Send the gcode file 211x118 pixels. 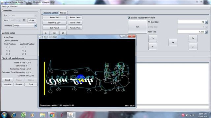click(x=8, y=80)
